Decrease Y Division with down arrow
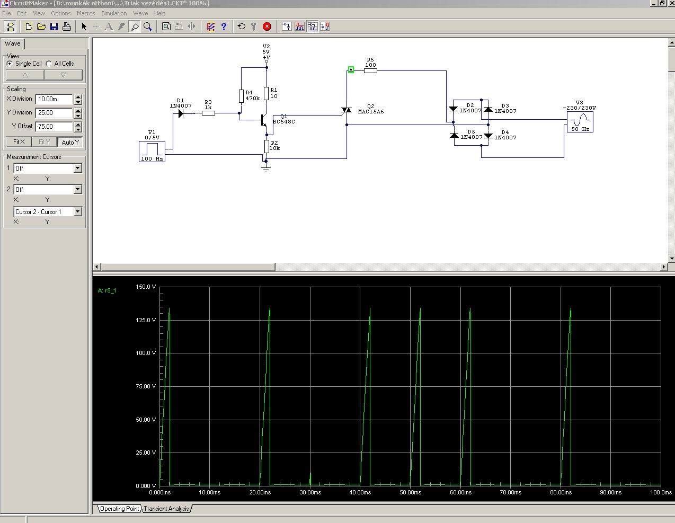This screenshot has width=675, height=523. tap(78, 116)
